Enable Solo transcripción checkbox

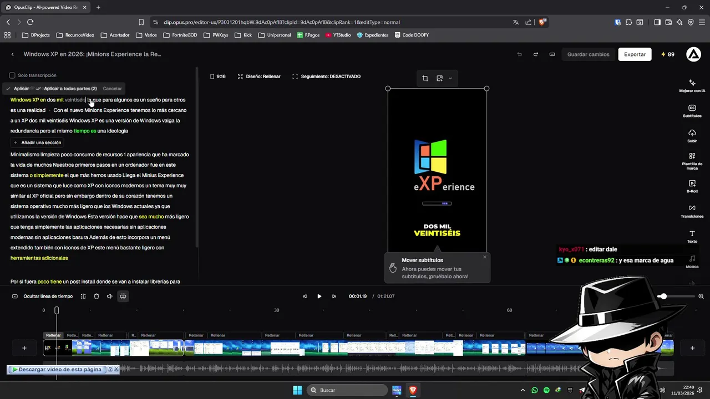[12, 75]
